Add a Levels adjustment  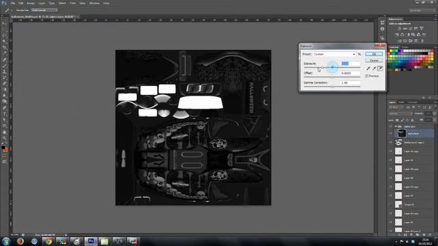[x=405, y=29]
